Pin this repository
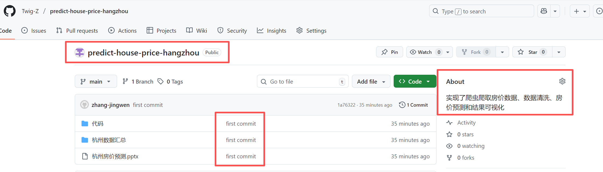 tap(389, 52)
